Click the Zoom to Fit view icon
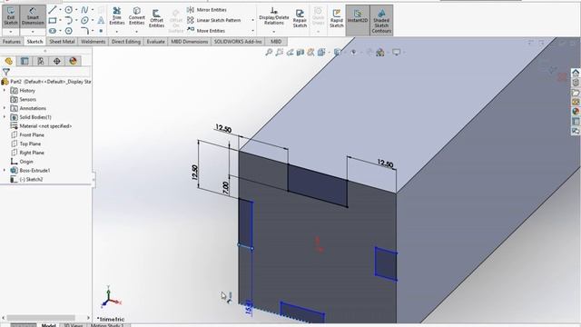The height and width of the screenshot is (327, 581). [x=269, y=53]
